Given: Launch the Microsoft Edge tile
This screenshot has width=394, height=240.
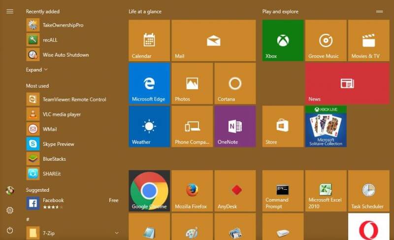Looking at the screenshot, I should point(149,83).
